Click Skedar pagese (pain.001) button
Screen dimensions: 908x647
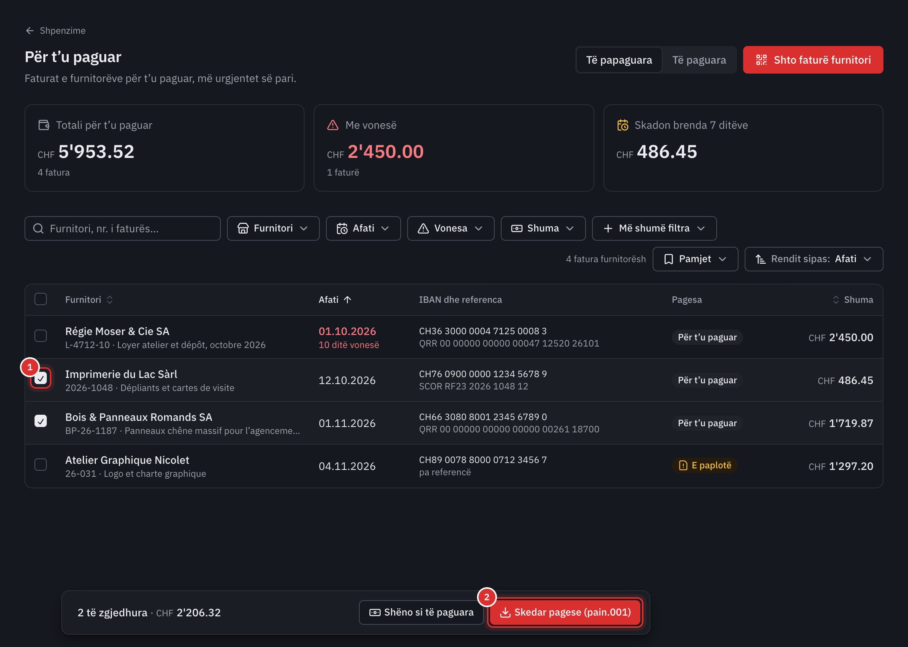(x=565, y=613)
